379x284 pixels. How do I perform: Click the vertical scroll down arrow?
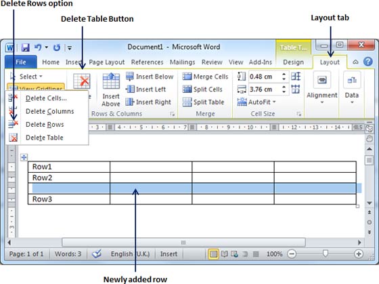(x=370, y=203)
